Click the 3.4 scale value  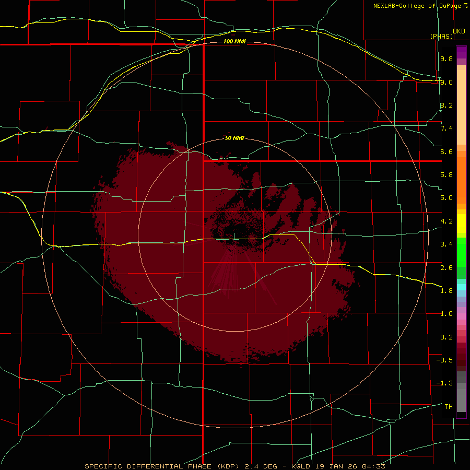point(446,244)
